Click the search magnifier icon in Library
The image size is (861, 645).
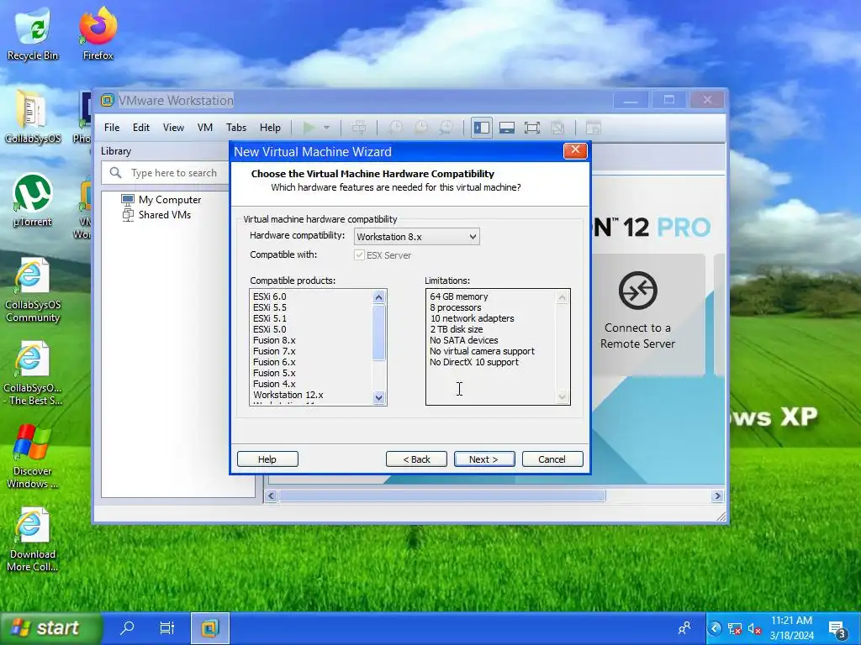[115, 173]
